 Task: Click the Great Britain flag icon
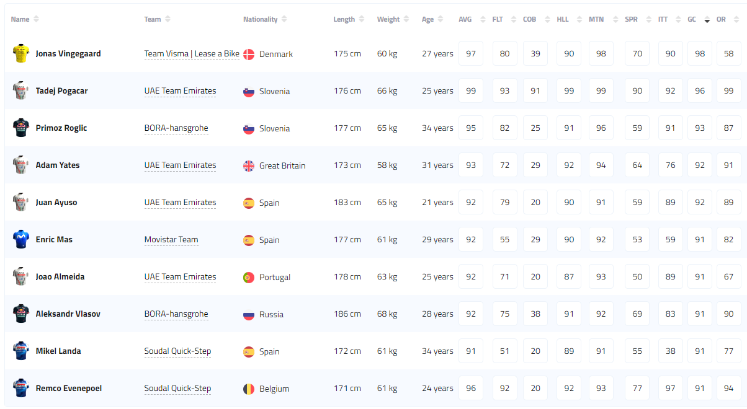pos(249,165)
